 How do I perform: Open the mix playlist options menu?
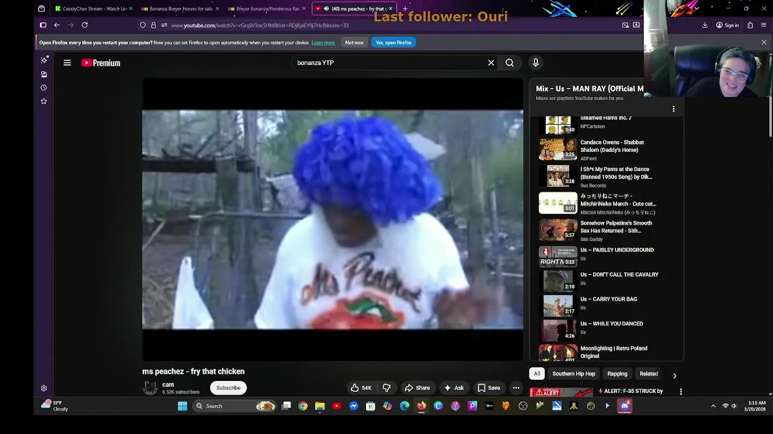point(673,109)
